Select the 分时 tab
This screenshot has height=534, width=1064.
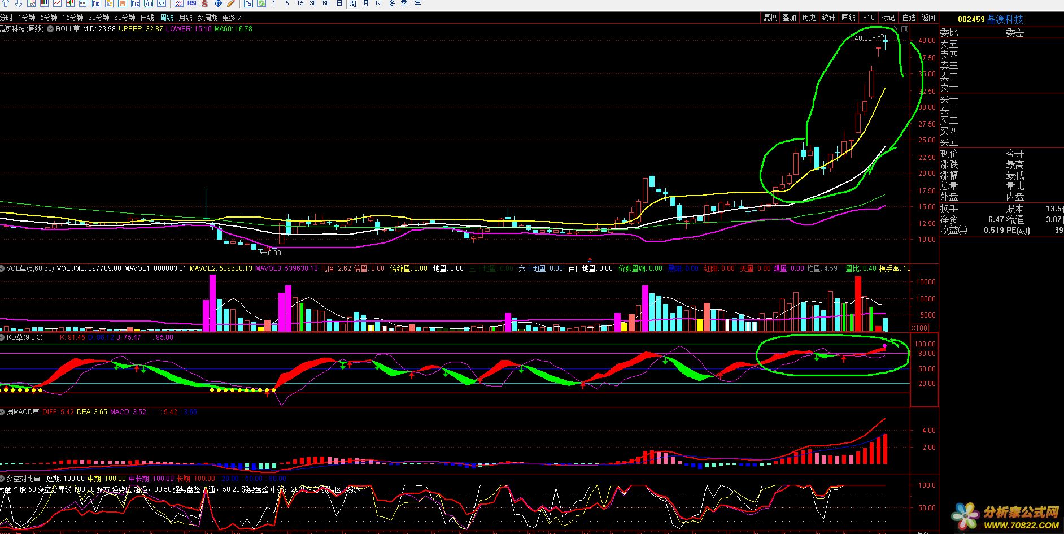coord(6,18)
